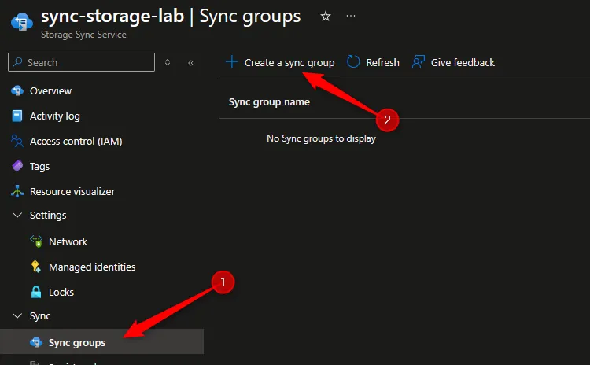This screenshot has width=590, height=365.
Task: Click the purple Tags icon
Action: pos(17,166)
